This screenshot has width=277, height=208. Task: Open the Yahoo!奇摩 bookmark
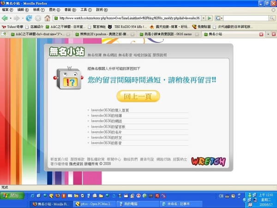(x=12, y=27)
